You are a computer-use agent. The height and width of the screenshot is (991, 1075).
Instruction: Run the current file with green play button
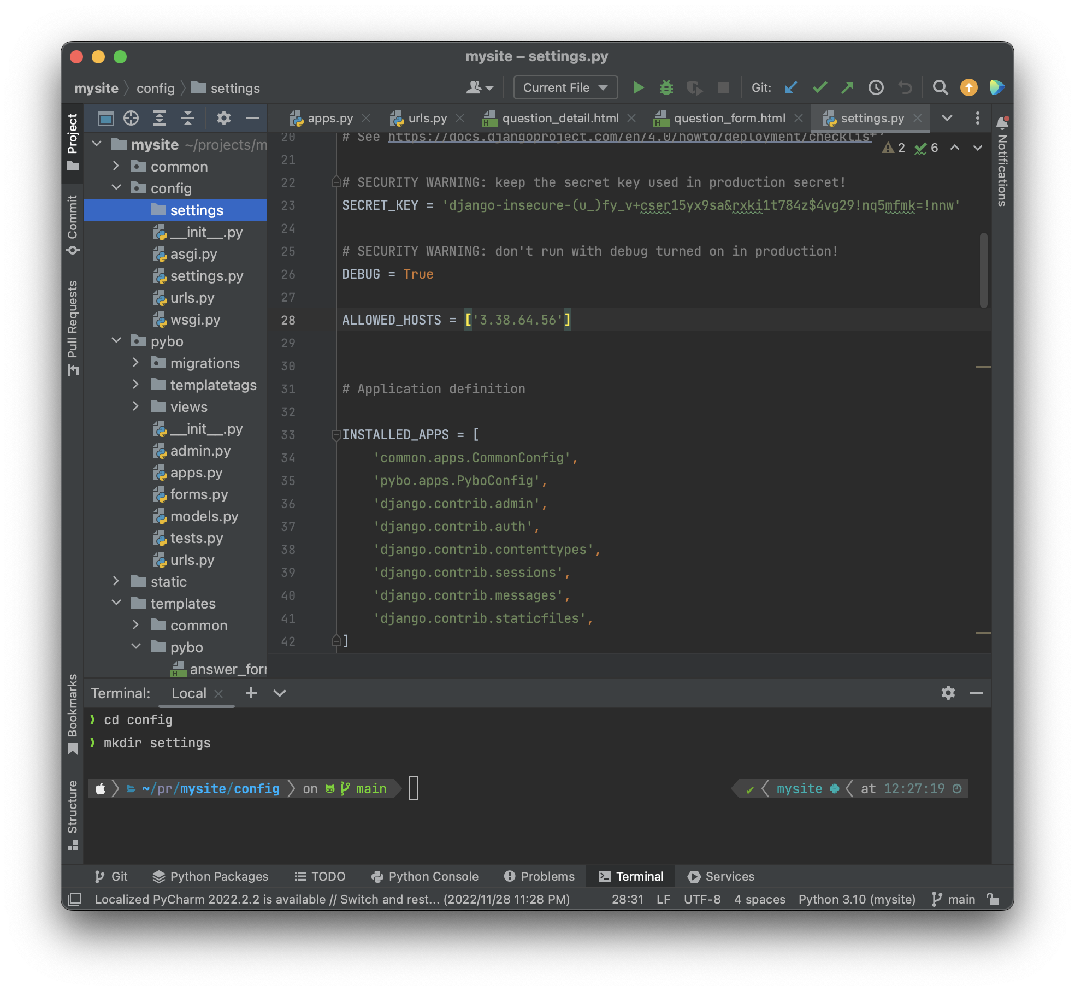pyautogui.click(x=637, y=87)
